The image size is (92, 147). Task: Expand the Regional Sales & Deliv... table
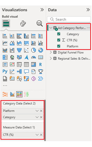[51, 58]
